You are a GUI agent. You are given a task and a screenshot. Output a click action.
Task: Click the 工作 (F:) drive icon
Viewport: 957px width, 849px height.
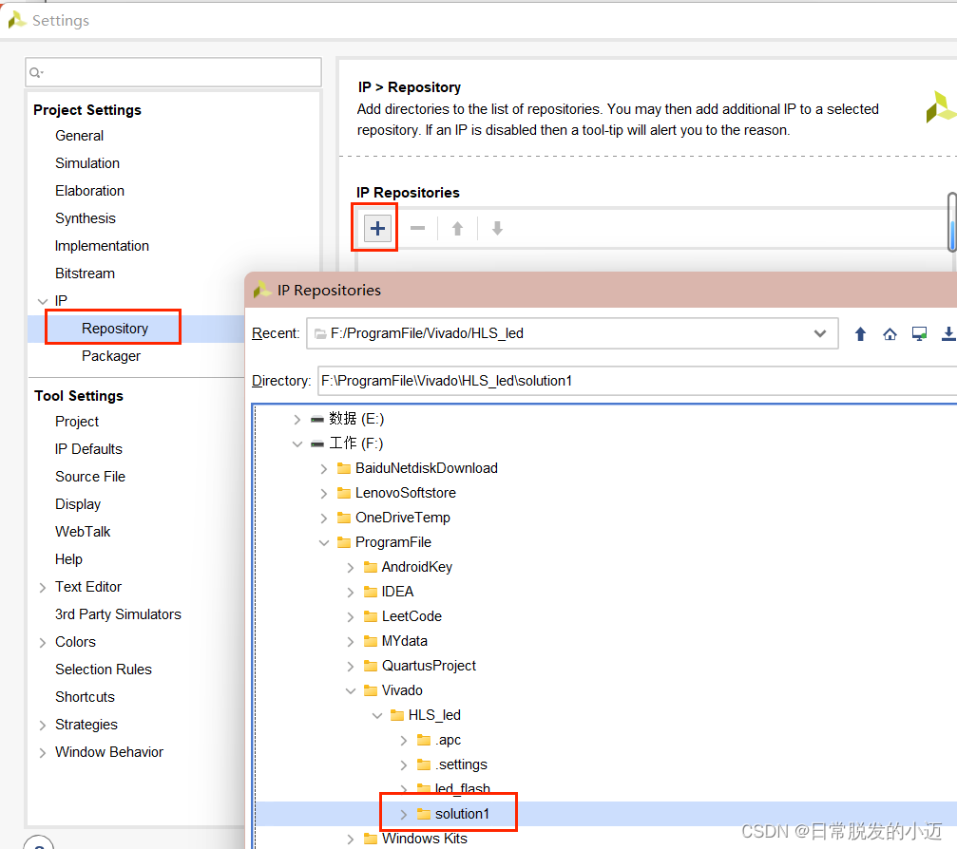pyautogui.click(x=316, y=443)
